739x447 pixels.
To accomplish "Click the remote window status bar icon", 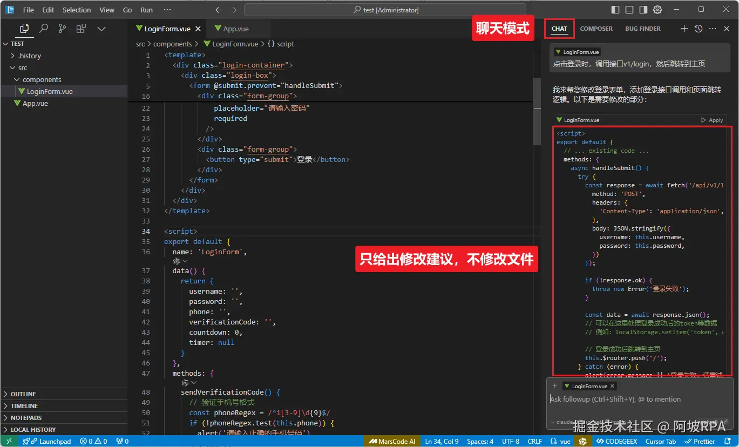I will point(9,441).
